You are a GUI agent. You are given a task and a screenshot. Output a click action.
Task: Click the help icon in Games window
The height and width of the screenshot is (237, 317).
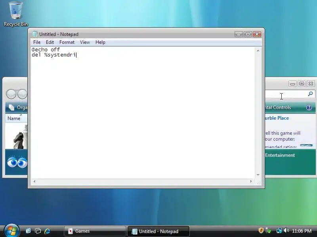point(309,107)
